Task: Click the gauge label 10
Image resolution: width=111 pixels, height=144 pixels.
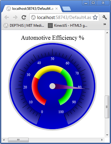Action: click(31, 102)
